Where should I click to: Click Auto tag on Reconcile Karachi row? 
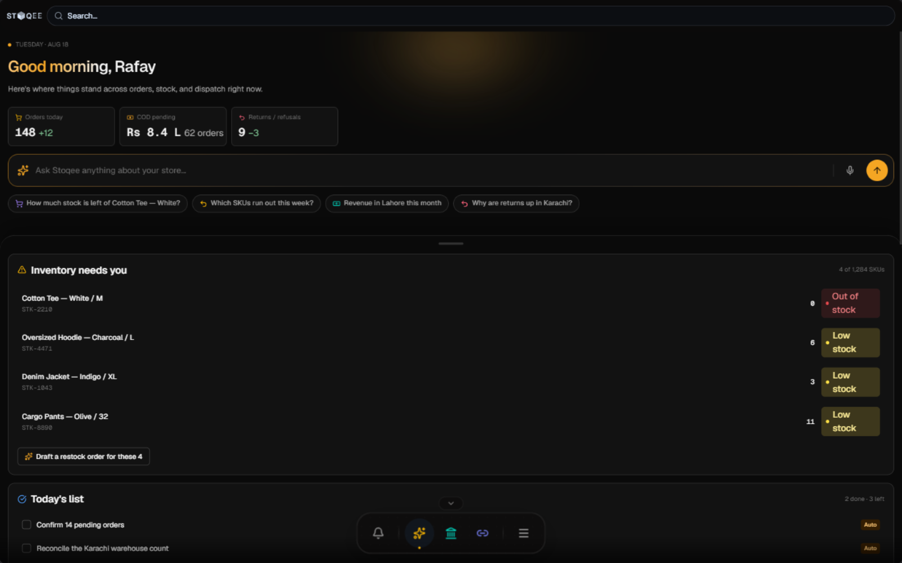pyautogui.click(x=870, y=548)
